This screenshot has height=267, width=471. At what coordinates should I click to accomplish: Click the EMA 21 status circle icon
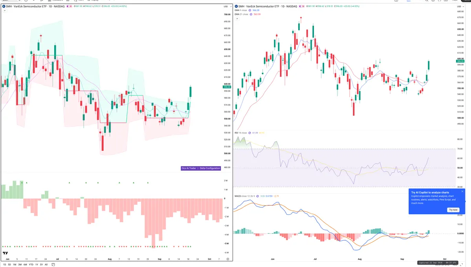[x=252, y=14]
